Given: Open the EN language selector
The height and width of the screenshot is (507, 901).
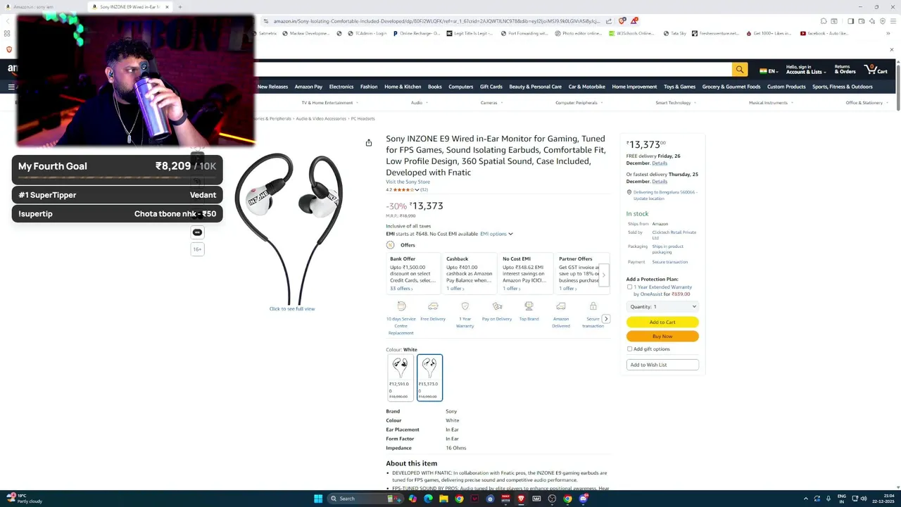Looking at the screenshot, I should click(769, 71).
